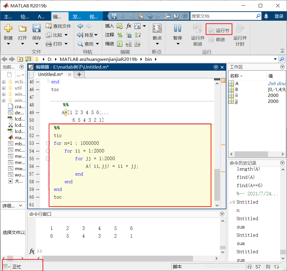The height and width of the screenshot is (271, 287).
Task: Click the Advance (前进) button
Action: pyautogui.click(x=217, y=40)
